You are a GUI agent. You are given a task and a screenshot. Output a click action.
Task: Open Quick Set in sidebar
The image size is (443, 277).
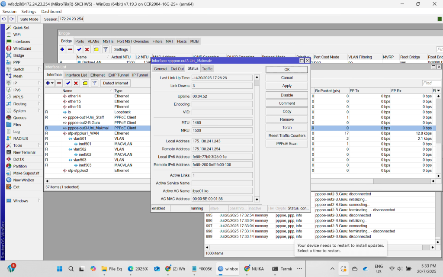tap(21, 28)
